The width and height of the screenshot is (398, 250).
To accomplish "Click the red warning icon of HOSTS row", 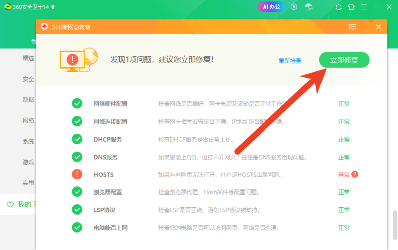I will coord(77,174).
